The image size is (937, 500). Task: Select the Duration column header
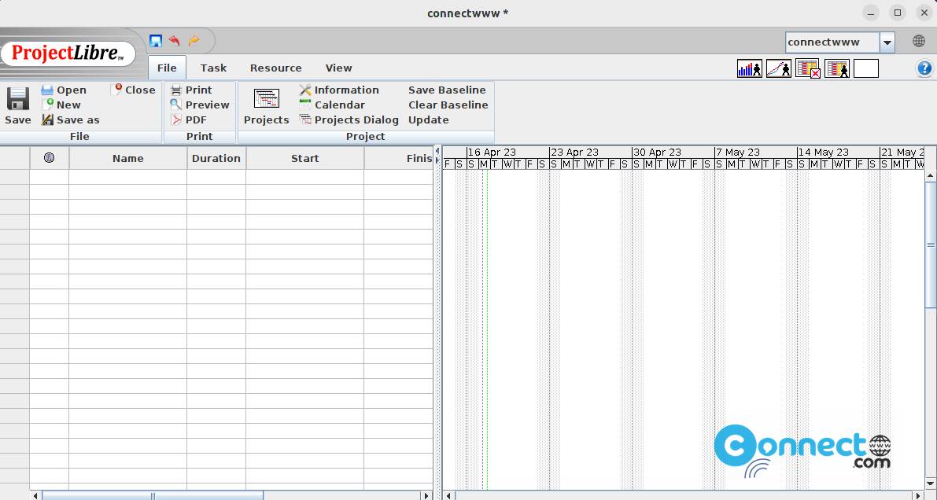click(216, 158)
